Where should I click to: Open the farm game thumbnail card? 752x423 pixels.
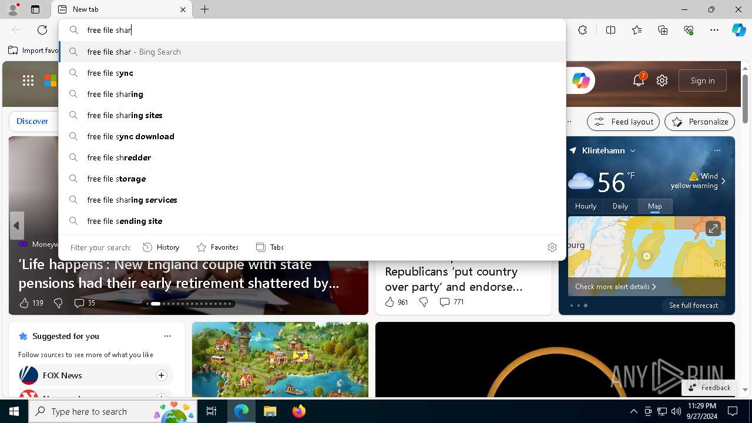[x=280, y=360]
